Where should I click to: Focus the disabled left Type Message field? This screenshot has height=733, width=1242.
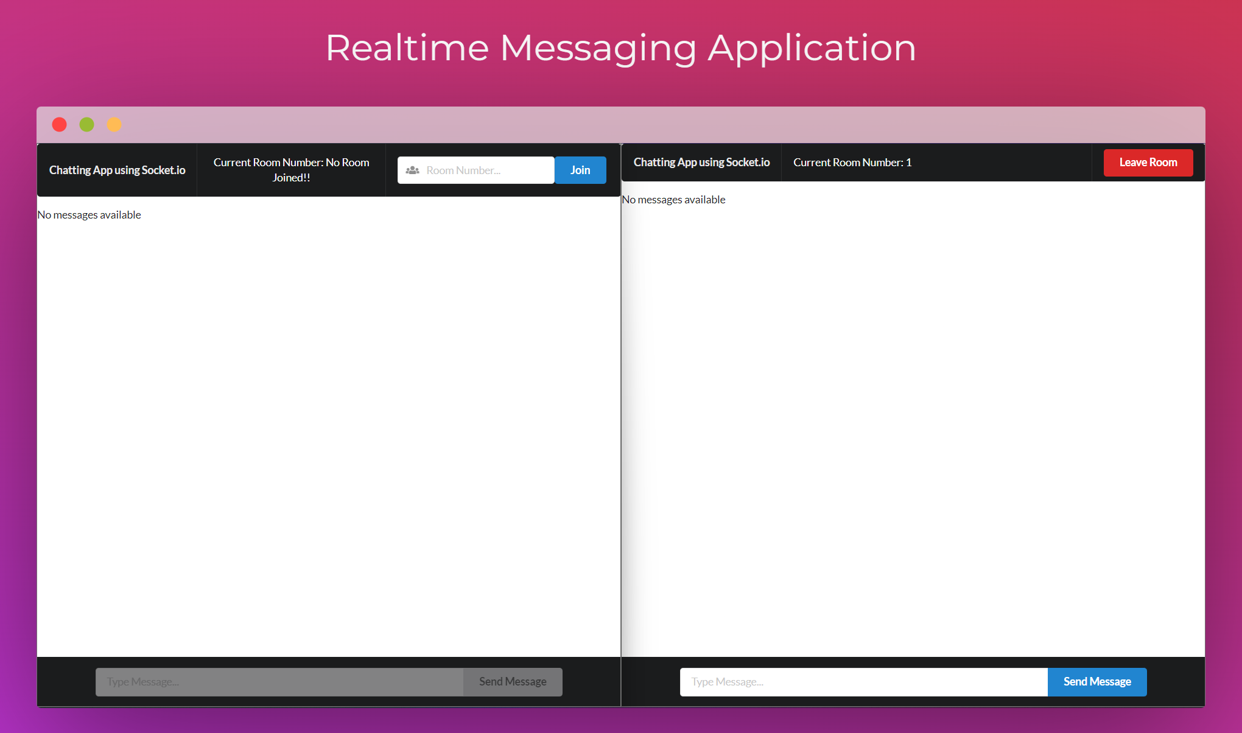tap(279, 682)
